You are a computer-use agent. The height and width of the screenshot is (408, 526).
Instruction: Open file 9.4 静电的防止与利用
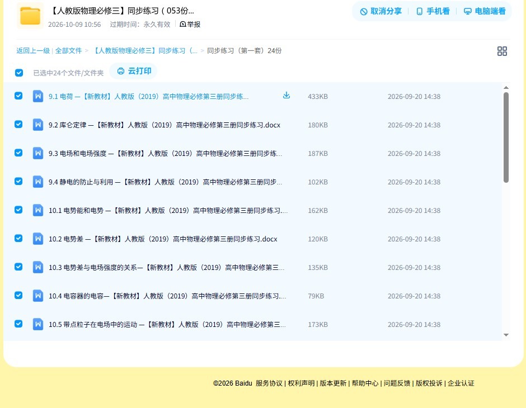165,182
